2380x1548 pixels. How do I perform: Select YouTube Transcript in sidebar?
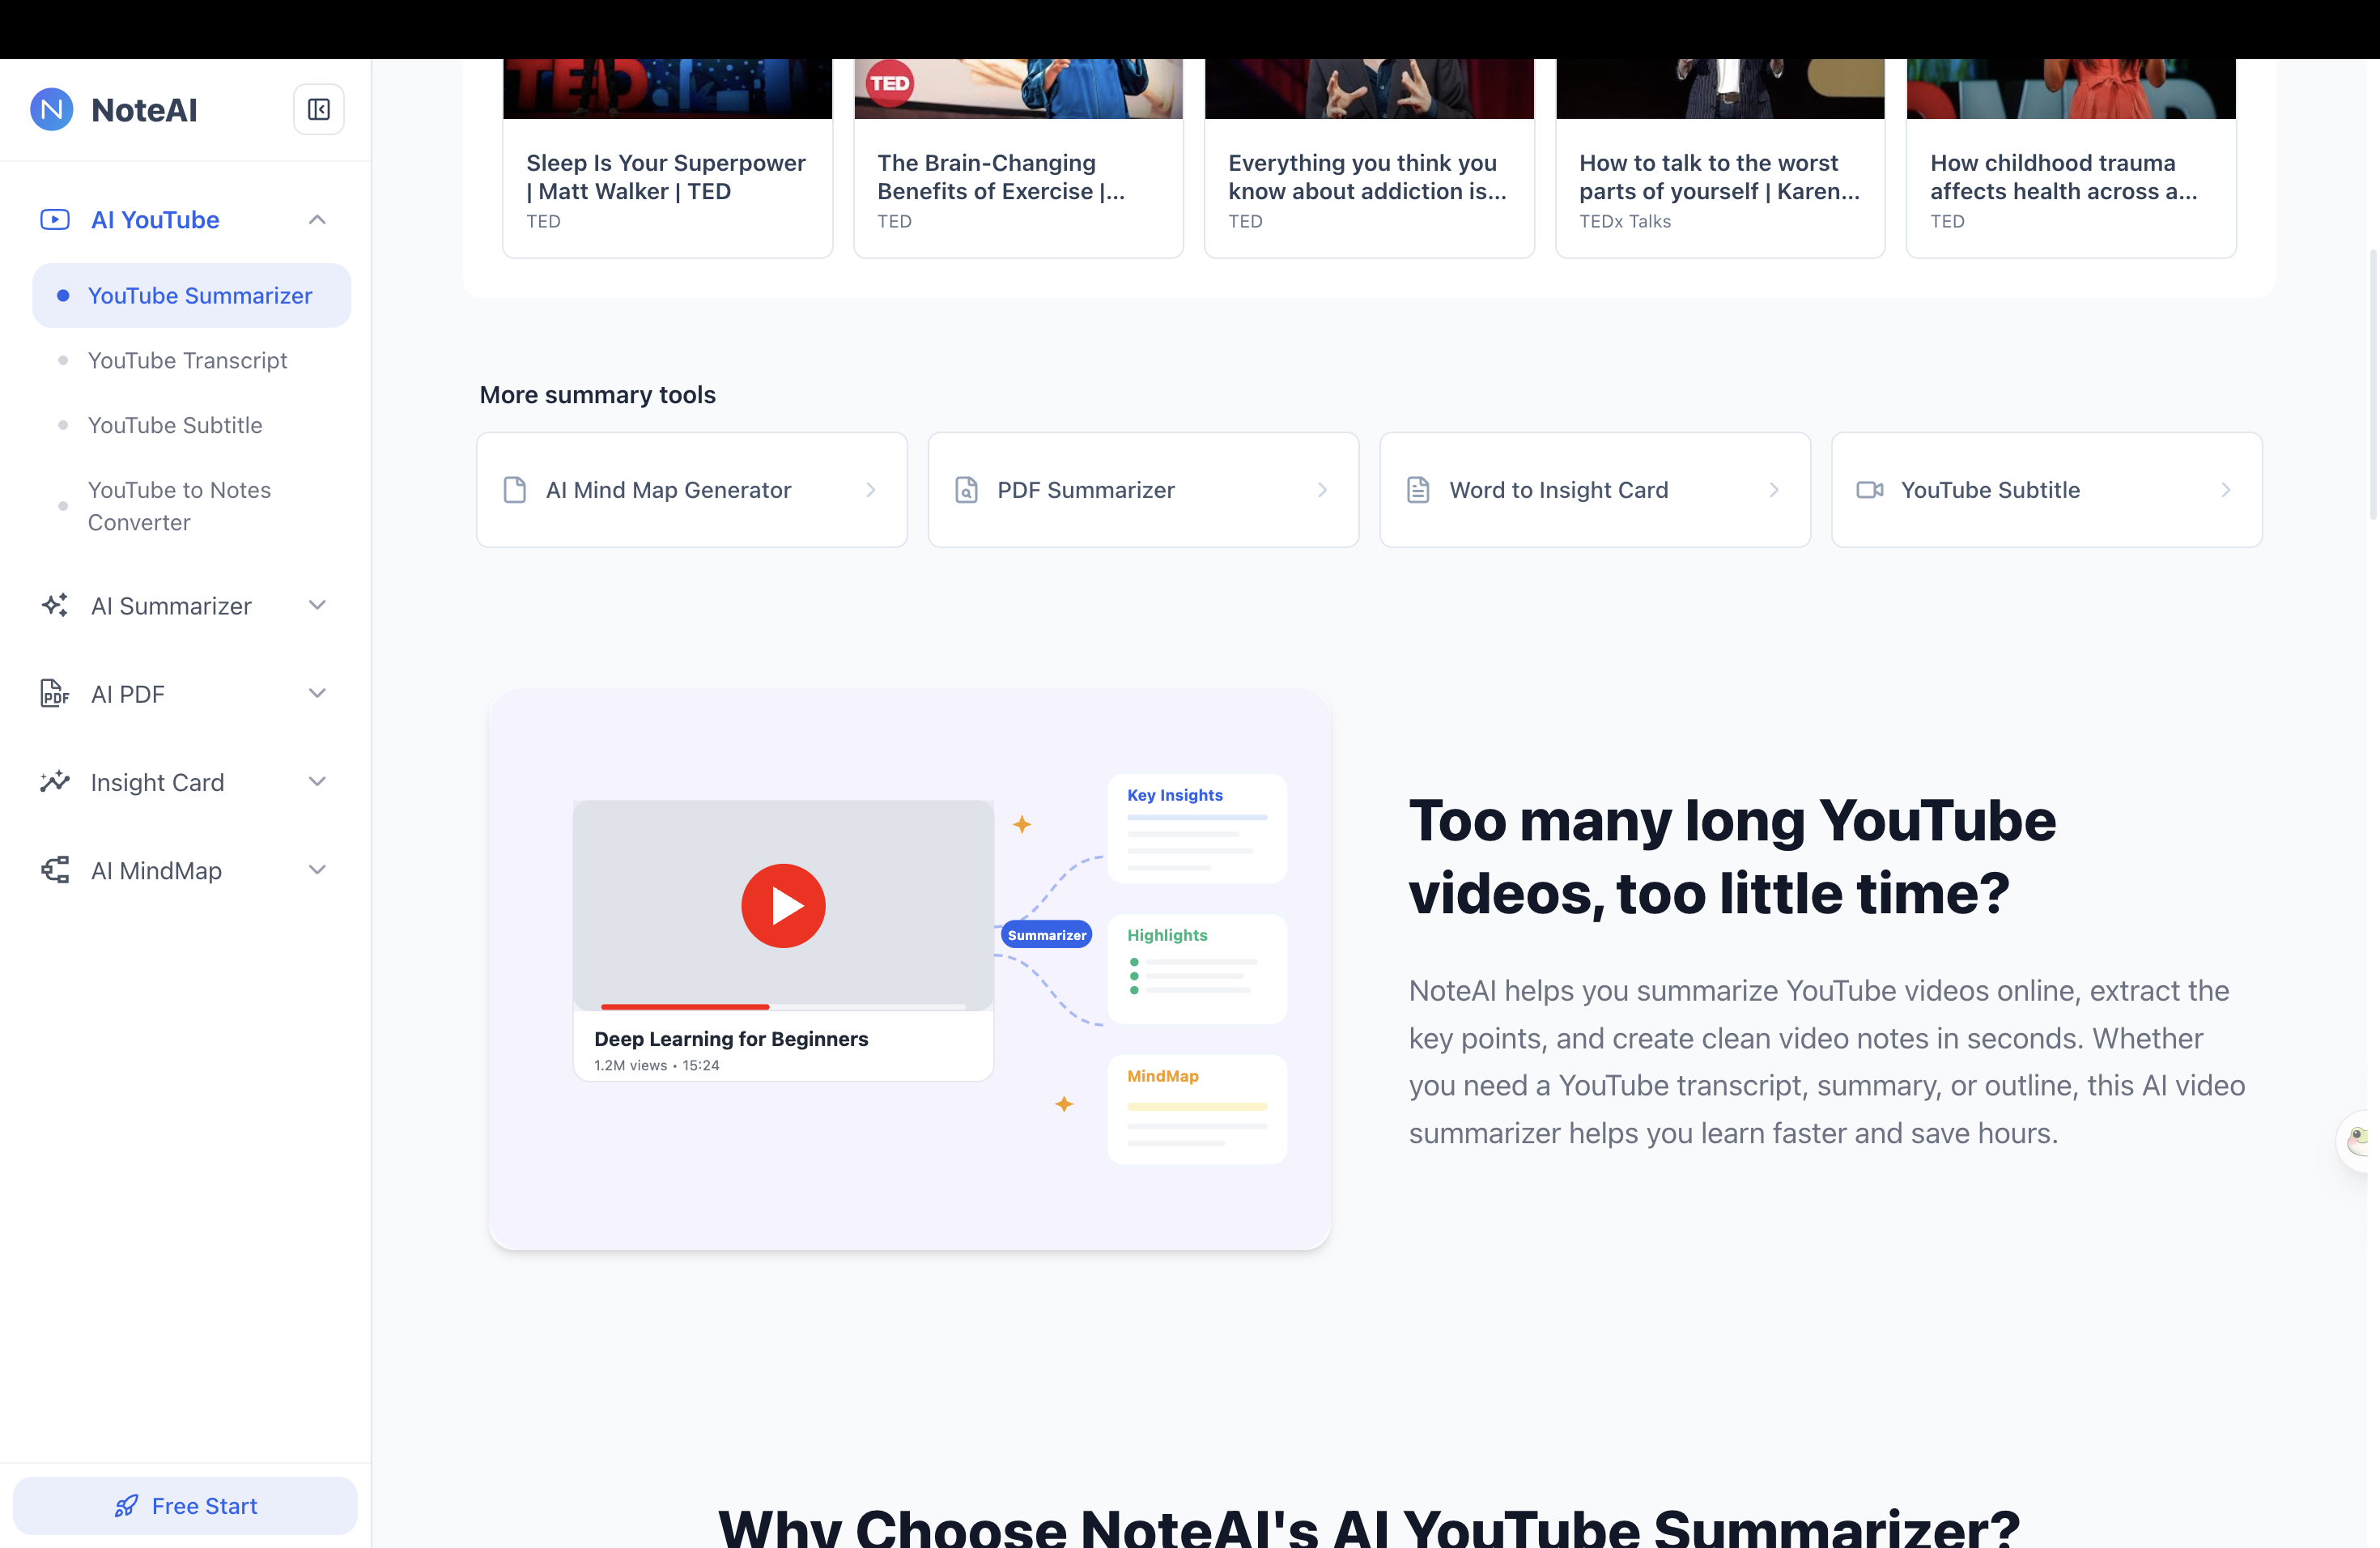click(x=187, y=360)
